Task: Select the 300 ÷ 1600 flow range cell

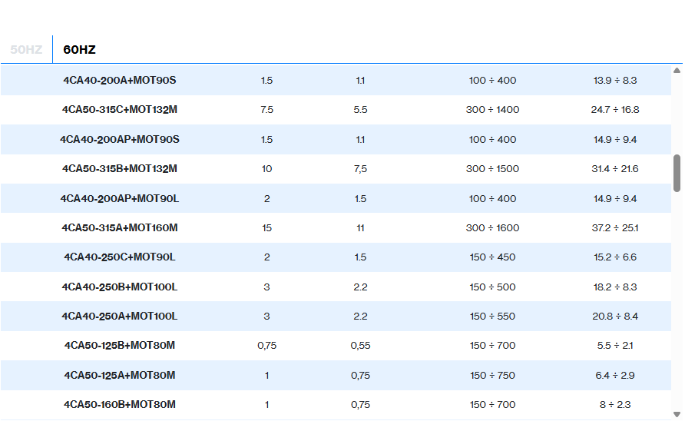Action: click(492, 228)
